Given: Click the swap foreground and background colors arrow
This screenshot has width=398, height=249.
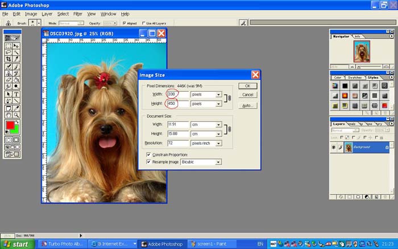Looking at the screenshot, I should point(17,123).
